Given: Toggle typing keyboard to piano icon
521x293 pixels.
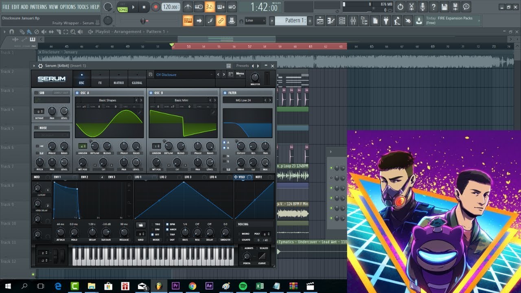Looking at the screenshot, I should click(x=188, y=20).
